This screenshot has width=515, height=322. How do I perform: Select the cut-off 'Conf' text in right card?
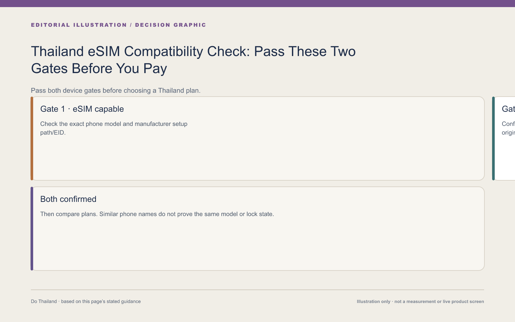pyautogui.click(x=508, y=124)
